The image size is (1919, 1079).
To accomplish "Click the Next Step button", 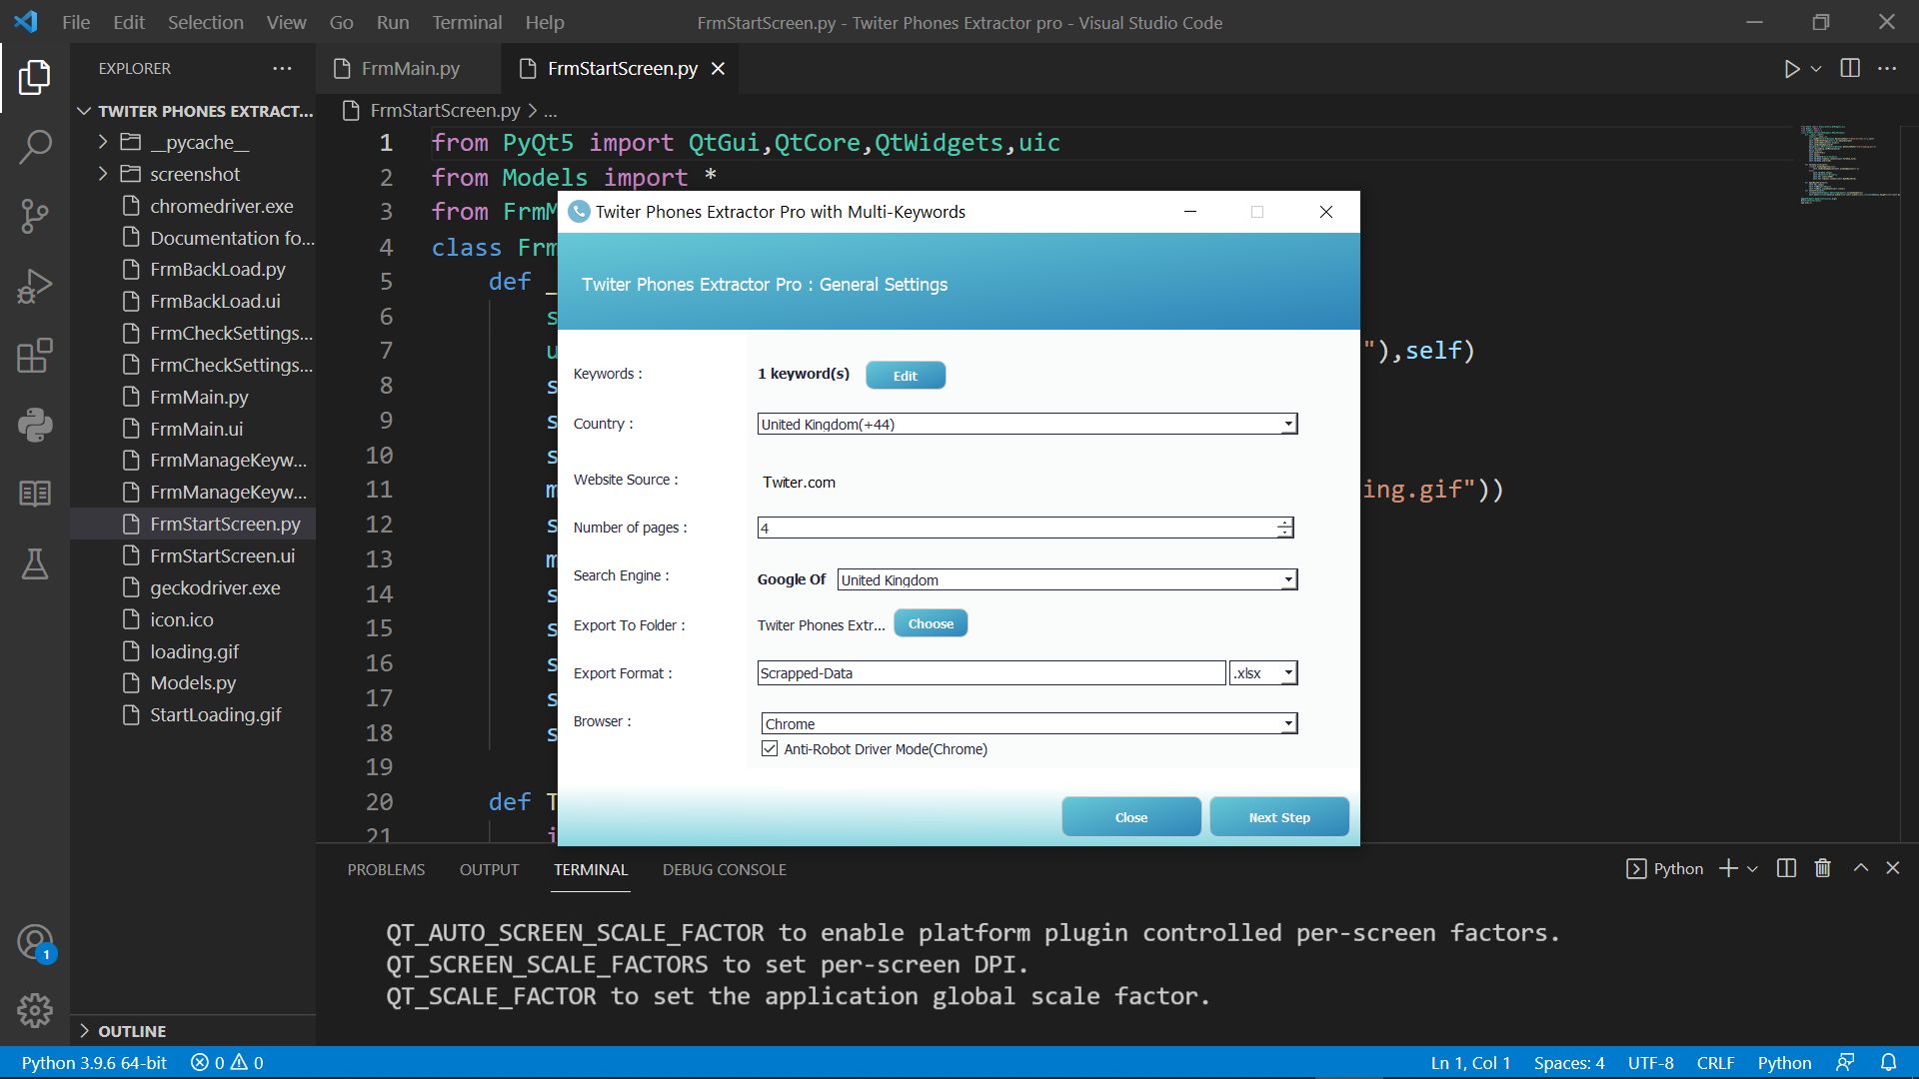I will (x=1279, y=817).
